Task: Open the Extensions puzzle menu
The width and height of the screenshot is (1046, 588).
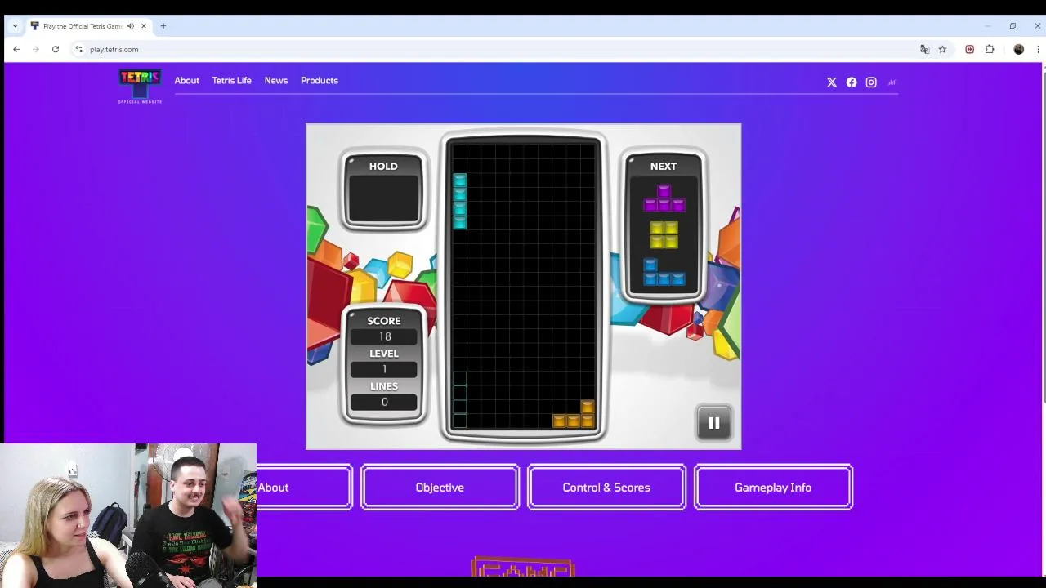Action: (990, 50)
